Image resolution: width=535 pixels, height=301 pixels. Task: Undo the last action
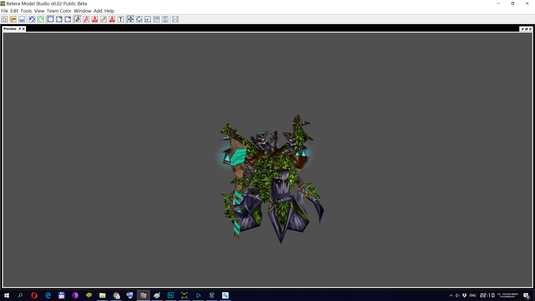[x=32, y=19]
